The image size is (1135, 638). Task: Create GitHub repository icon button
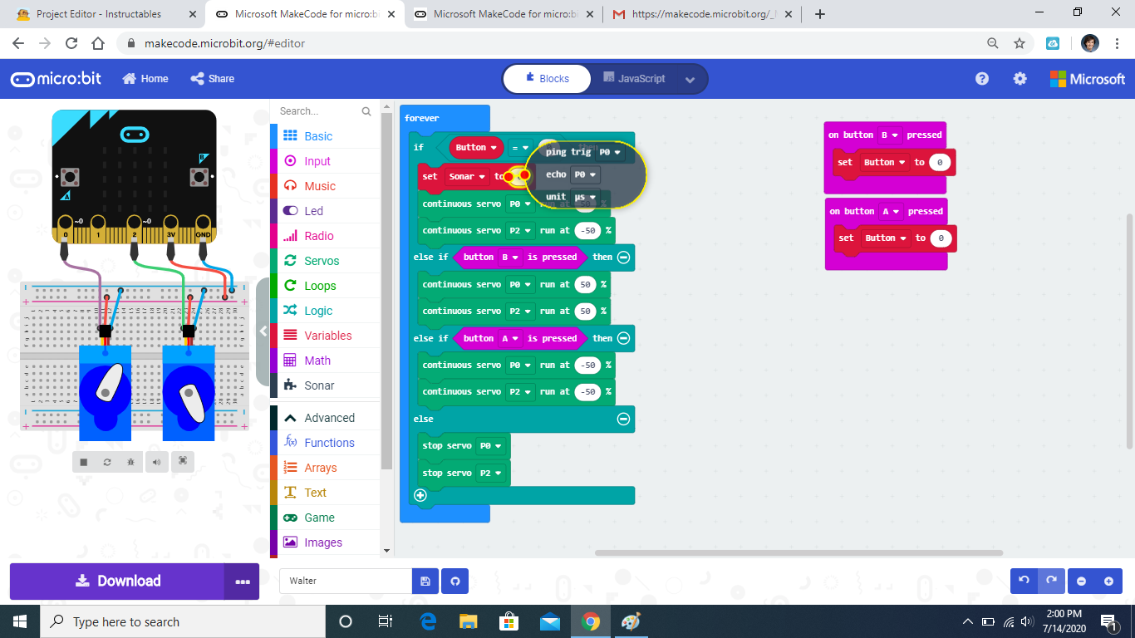(455, 581)
